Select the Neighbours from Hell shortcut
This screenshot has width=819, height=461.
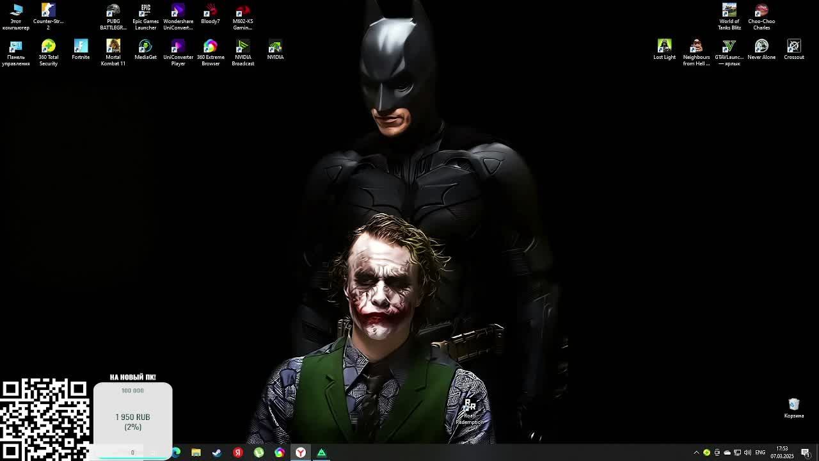(696, 53)
